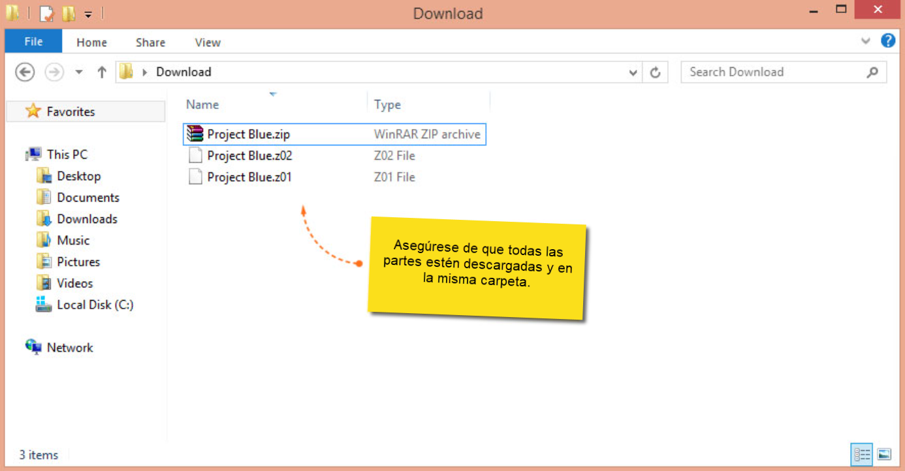
Task: Open Downloads in the navigation pane
Action: point(87,219)
